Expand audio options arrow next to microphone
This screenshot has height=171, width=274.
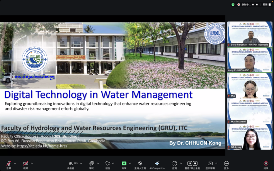[x=15, y=163]
